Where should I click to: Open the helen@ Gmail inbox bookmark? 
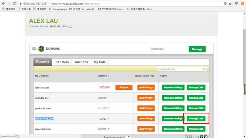tap(82, 9)
